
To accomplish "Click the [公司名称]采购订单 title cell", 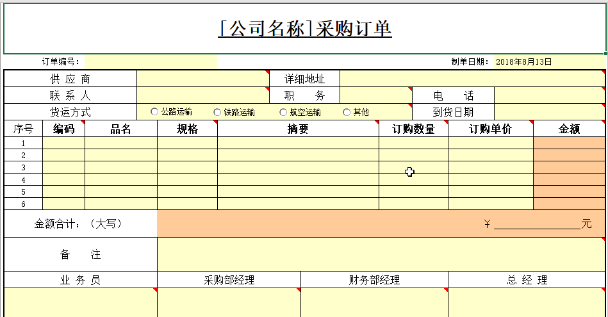I will pos(304,29).
